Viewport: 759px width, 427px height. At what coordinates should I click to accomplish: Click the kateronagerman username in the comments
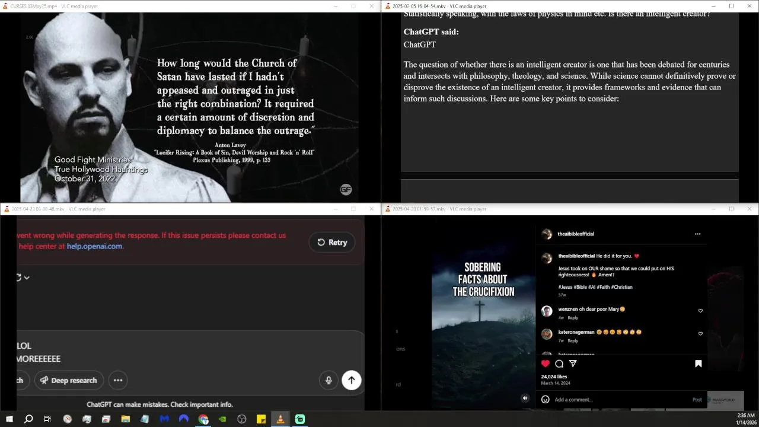click(576, 332)
